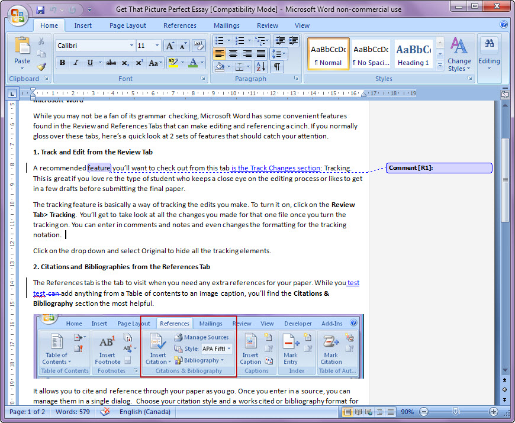Viewport: 515px width, 423px height.
Task: Open the highlight color dropdown arrow
Action: point(182,63)
